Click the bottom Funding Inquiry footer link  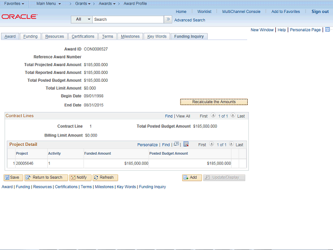point(152,186)
